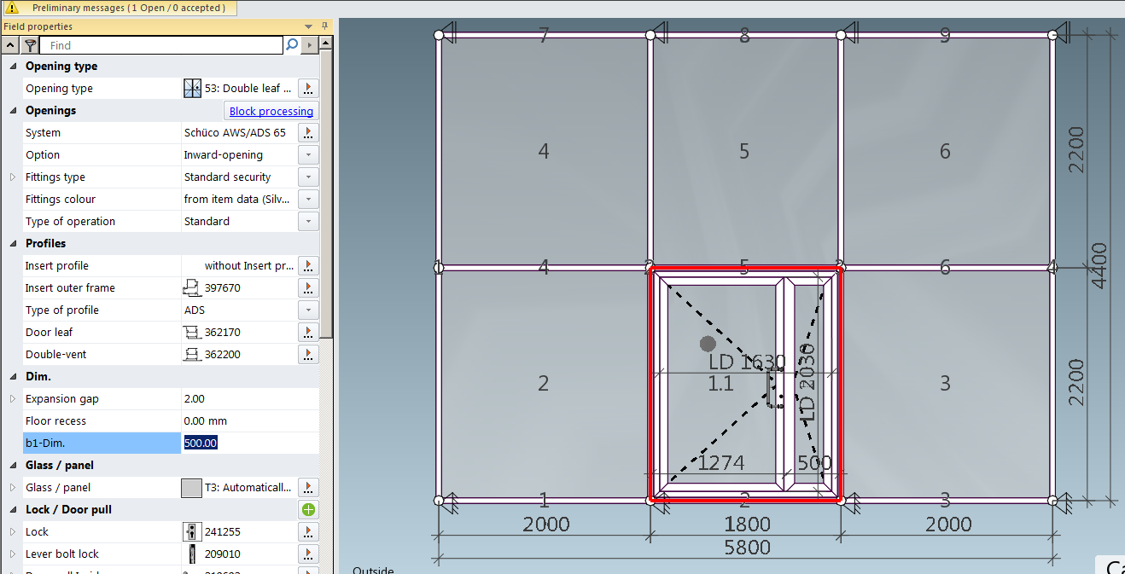Viewport: 1125px width, 574px height.
Task: Click the filter funnel icon beside Find
Action: coord(30,45)
